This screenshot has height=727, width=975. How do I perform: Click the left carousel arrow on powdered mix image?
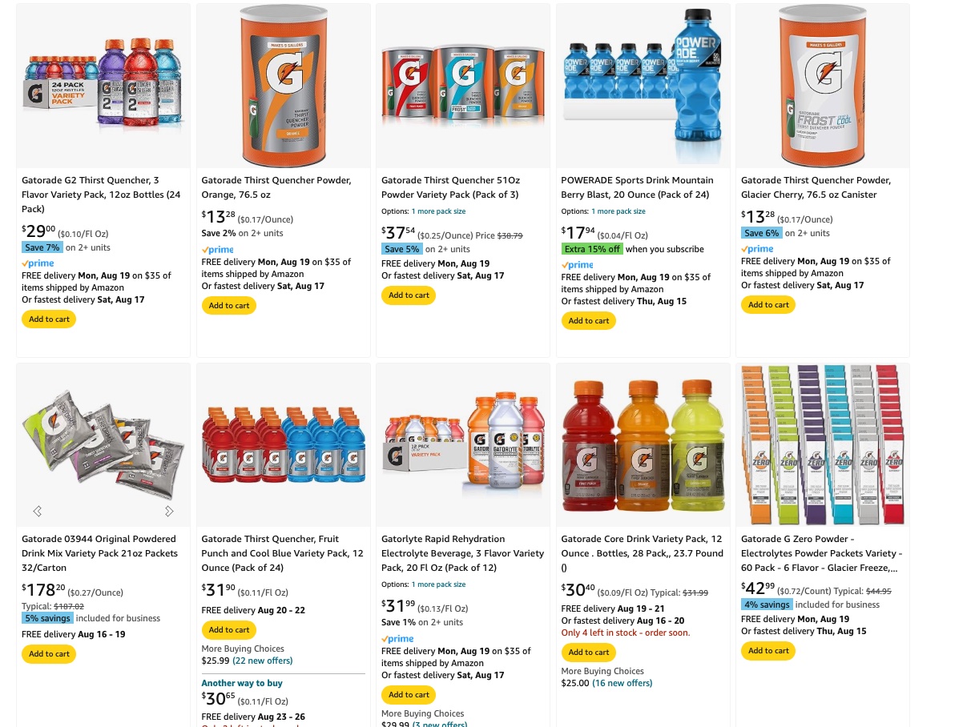tap(37, 511)
